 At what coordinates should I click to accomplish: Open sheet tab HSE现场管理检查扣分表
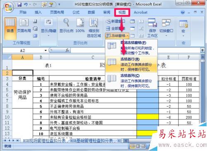tap(44, 141)
